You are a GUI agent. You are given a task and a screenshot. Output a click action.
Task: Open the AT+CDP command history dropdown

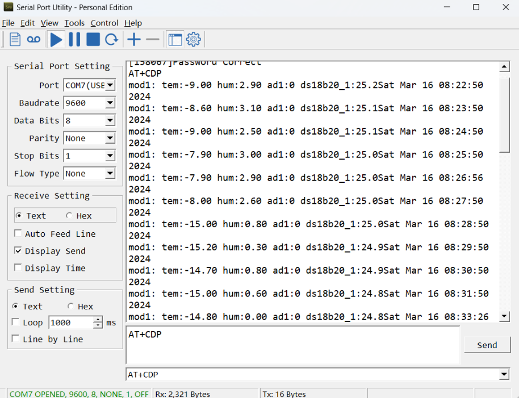(504, 375)
